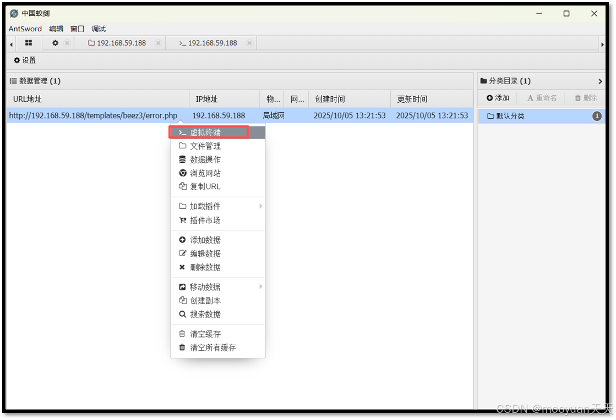Click the 中国蚁剑 app icon in title bar

(14, 13)
